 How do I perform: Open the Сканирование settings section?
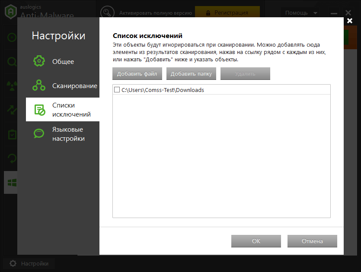coord(63,85)
